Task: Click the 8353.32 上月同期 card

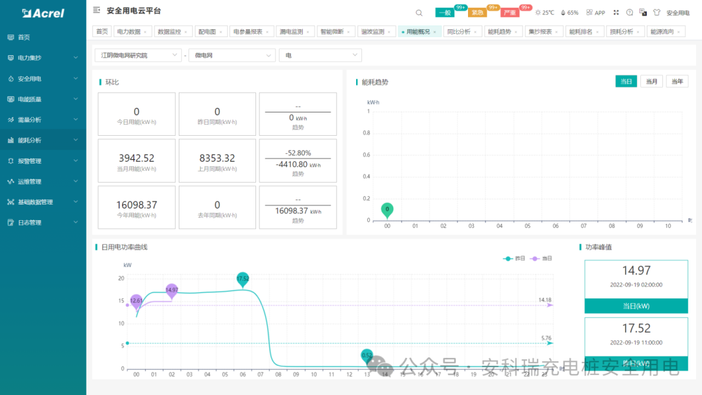Action: click(217, 160)
